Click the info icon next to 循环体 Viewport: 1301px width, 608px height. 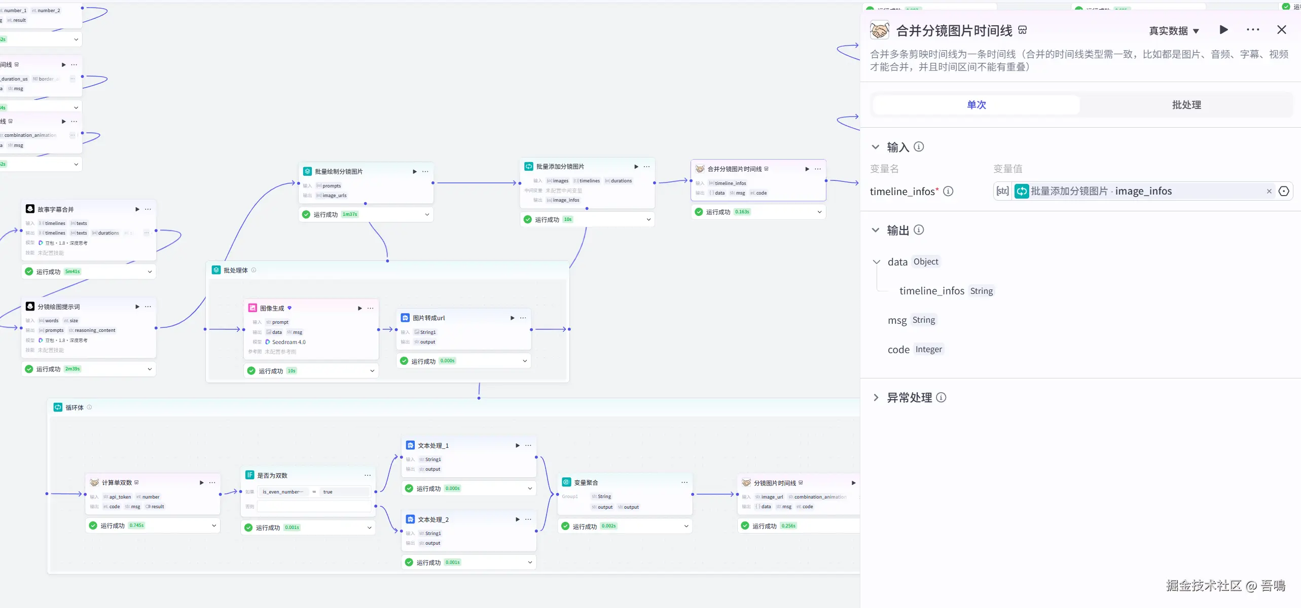pyautogui.click(x=89, y=407)
